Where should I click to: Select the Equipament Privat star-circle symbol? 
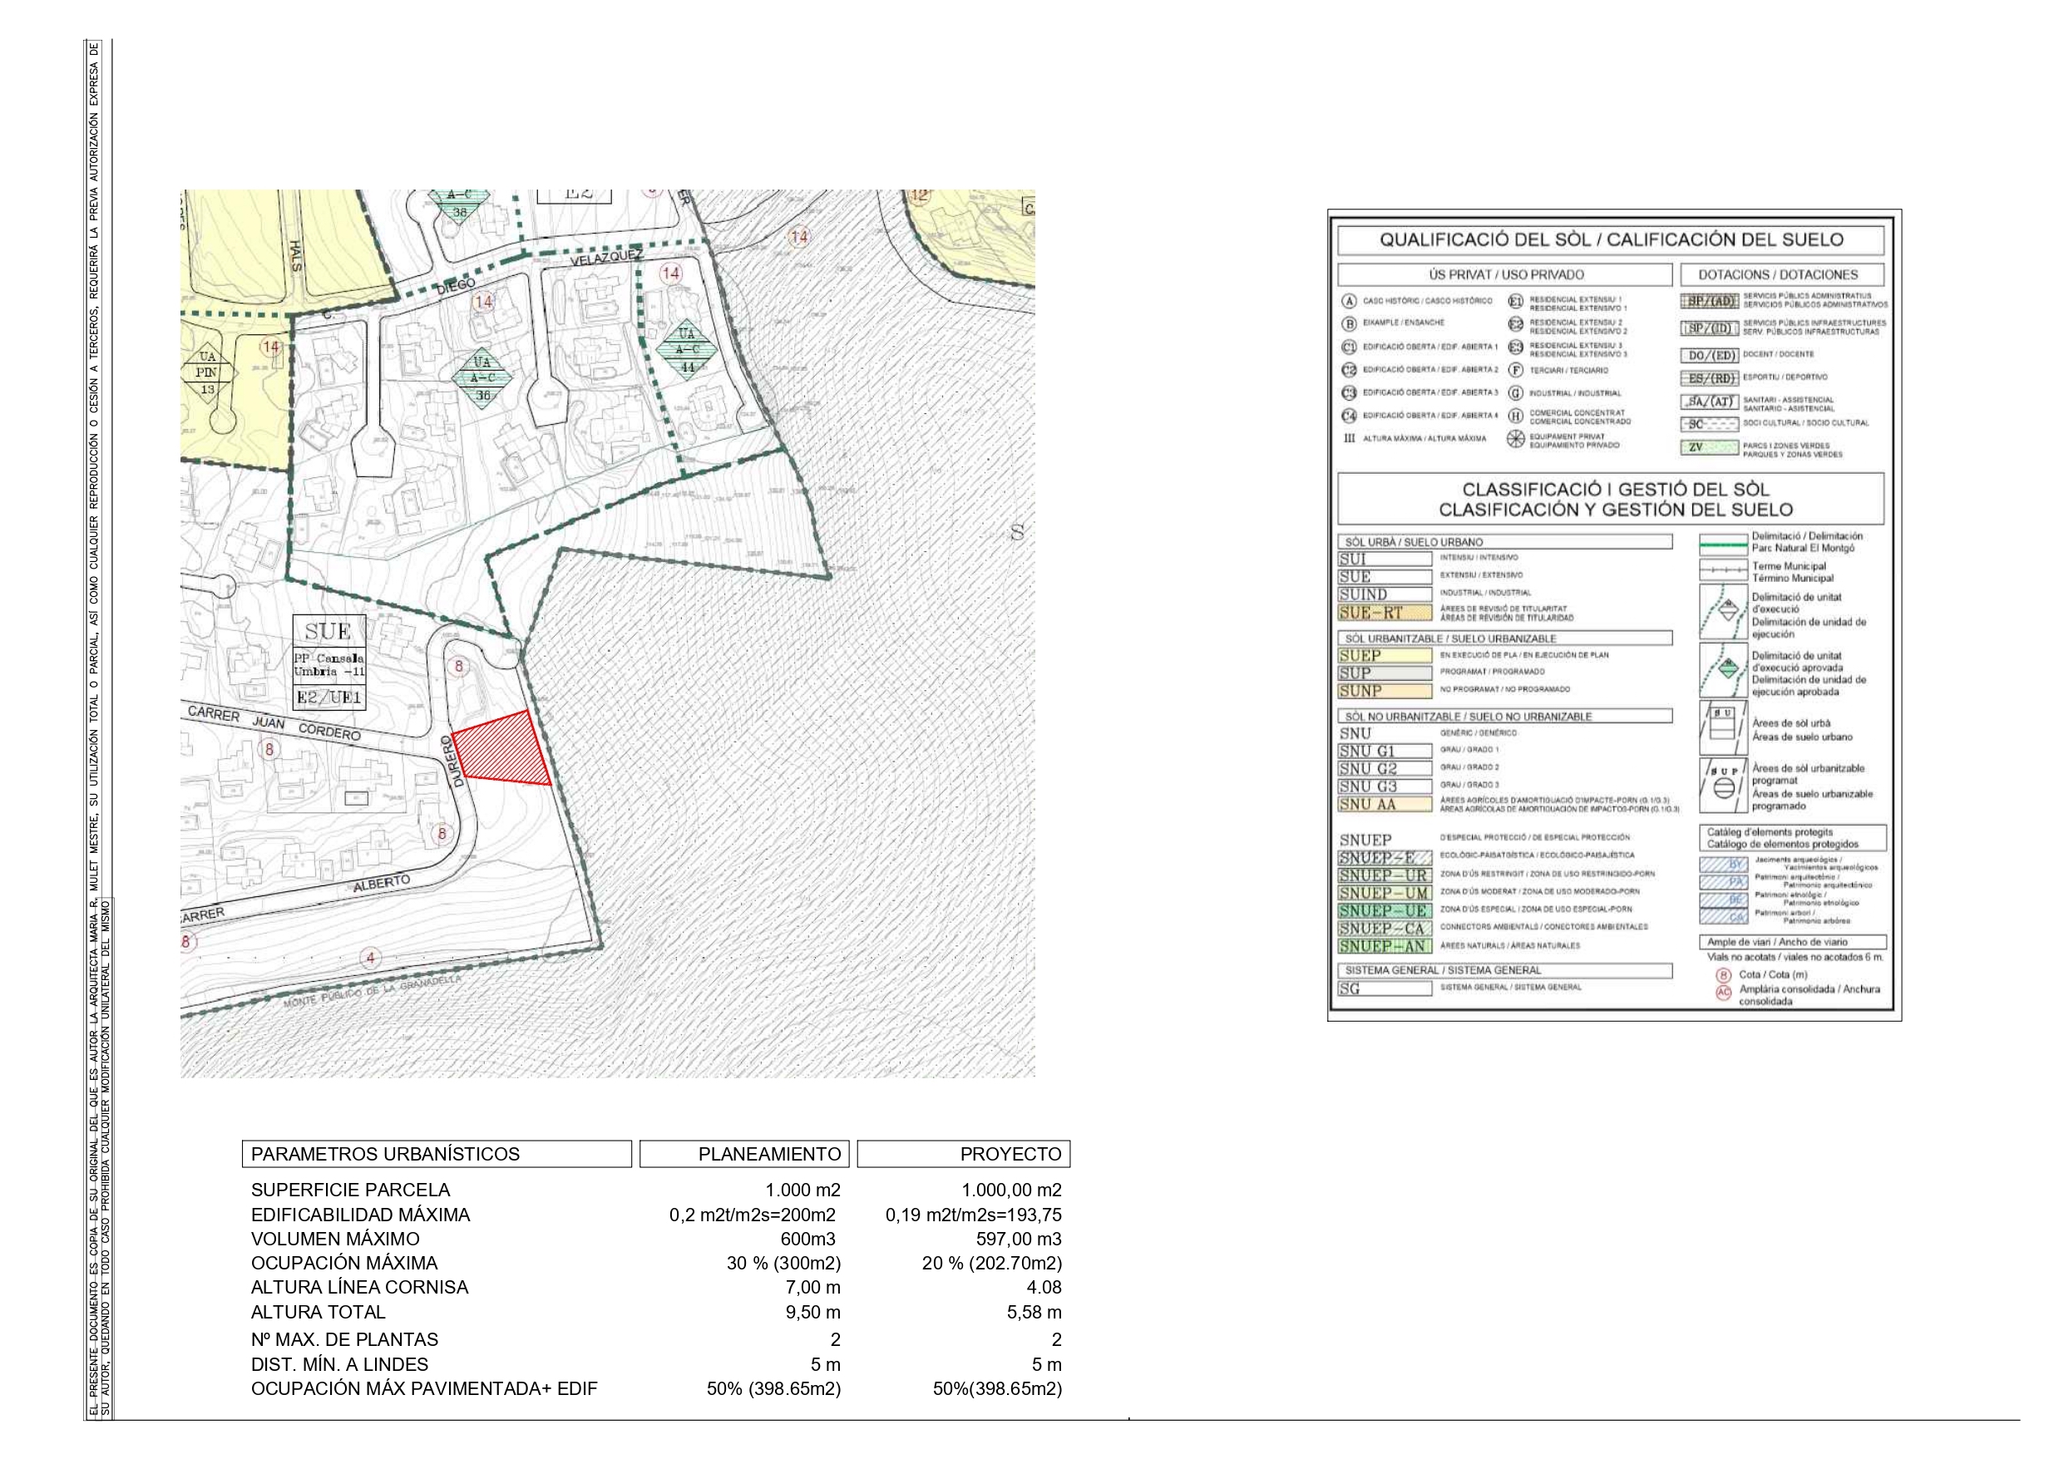pyautogui.click(x=1516, y=440)
